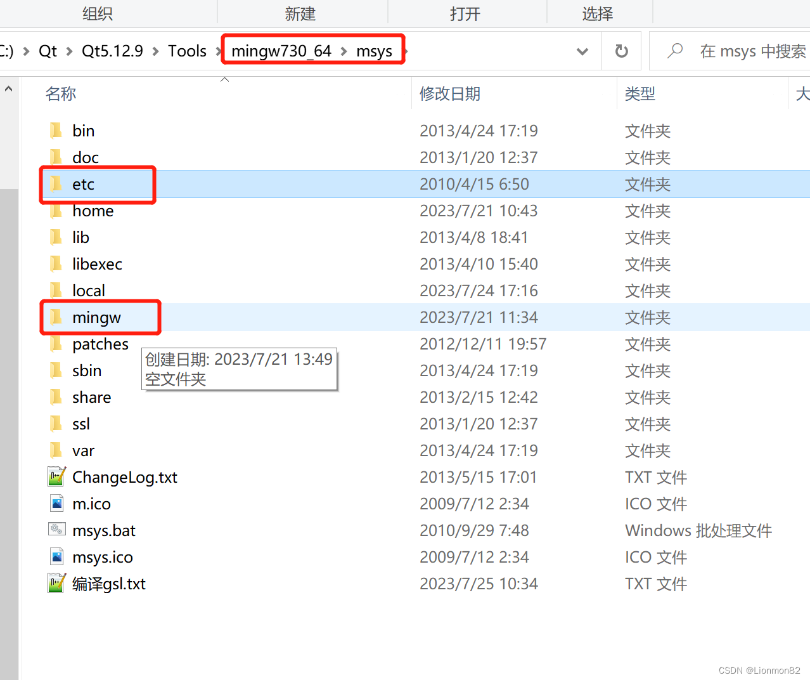Open the 新建 toolbar menu
Screen dimensions: 810x680
[x=300, y=13]
